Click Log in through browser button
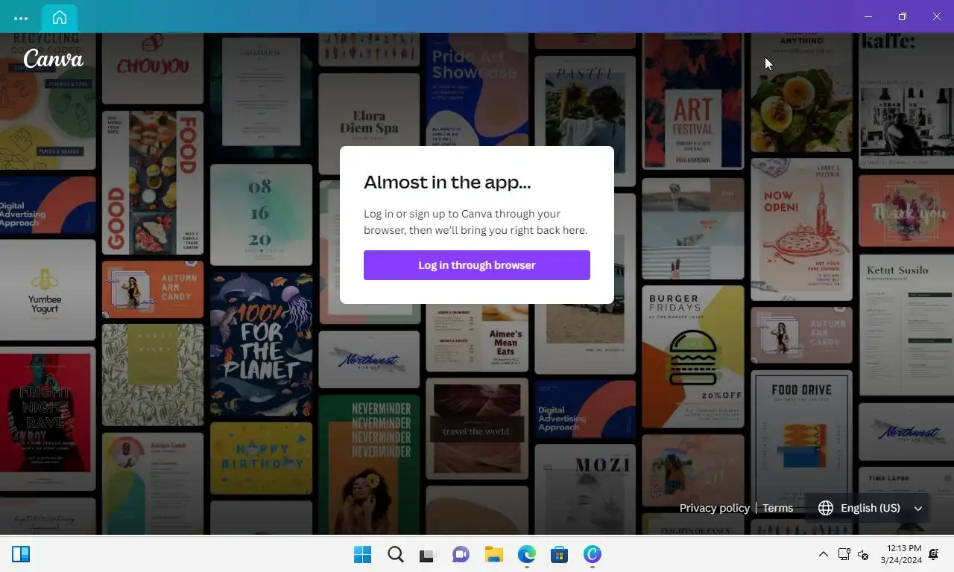The height and width of the screenshot is (572, 954). tap(477, 265)
